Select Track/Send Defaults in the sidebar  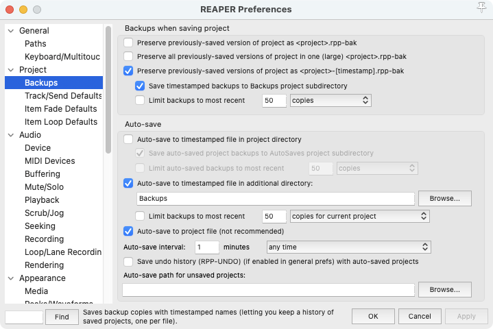click(x=62, y=96)
